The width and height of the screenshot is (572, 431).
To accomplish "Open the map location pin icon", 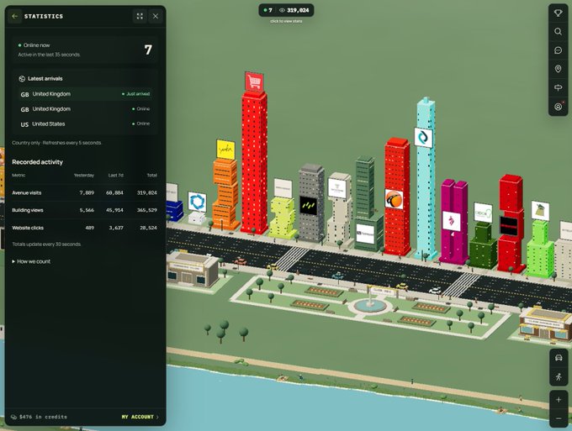I will tap(558, 69).
